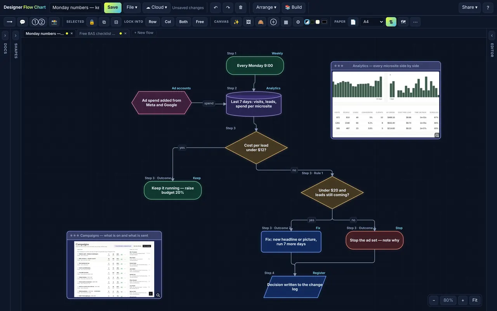Image resolution: width=497 pixels, height=311 pixels.
Task: Lock into Row mode
Action: [x=153, y=22]
